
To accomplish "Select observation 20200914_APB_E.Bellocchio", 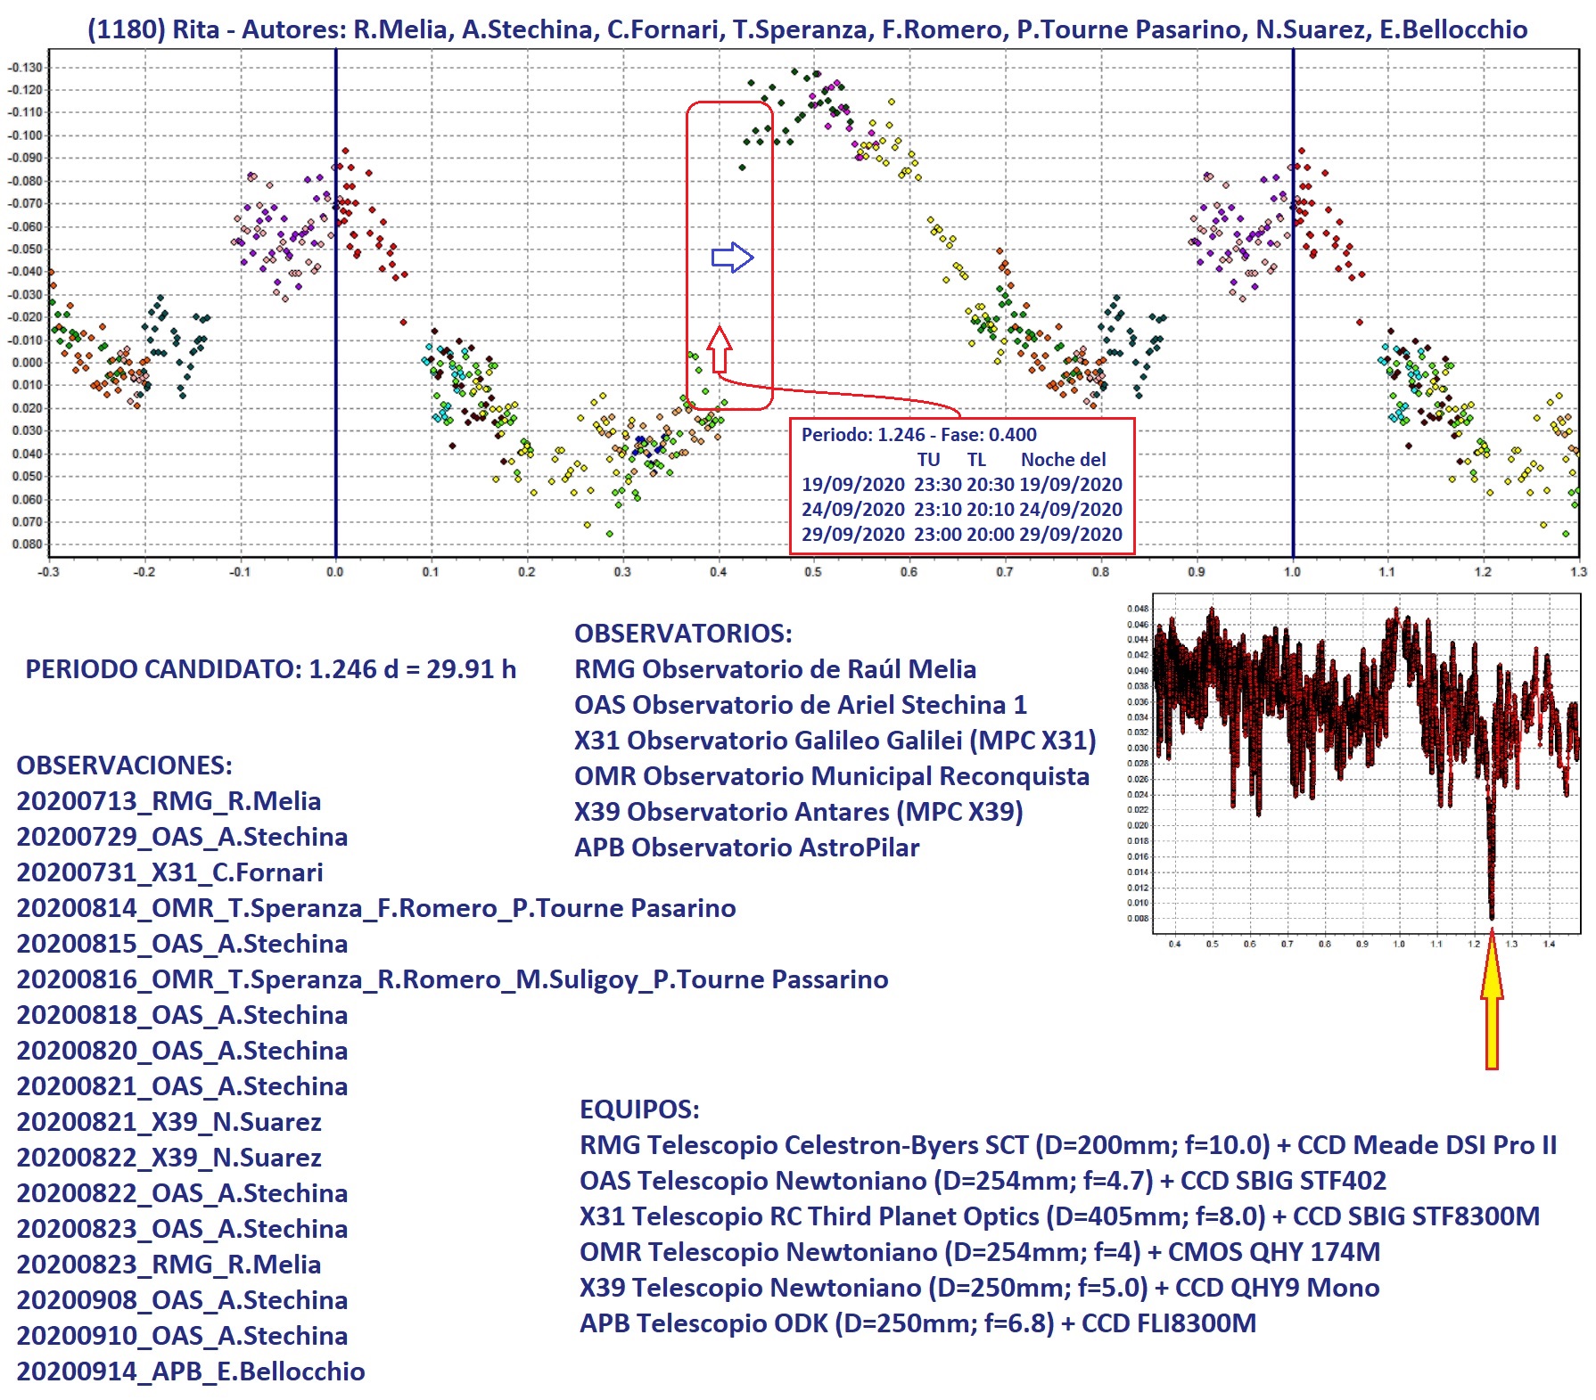I will coord(191,1371).
